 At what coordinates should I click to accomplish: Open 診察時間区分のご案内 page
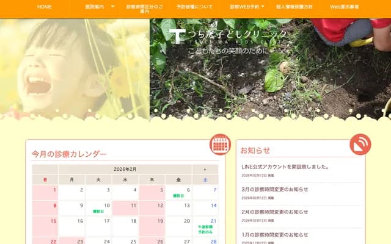144,9
